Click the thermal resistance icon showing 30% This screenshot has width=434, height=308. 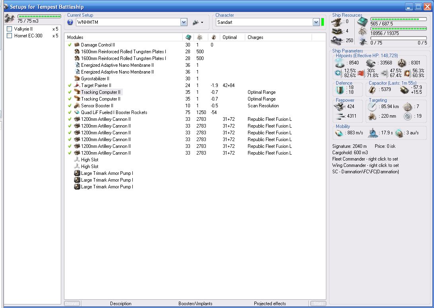[x=361, y=73]
